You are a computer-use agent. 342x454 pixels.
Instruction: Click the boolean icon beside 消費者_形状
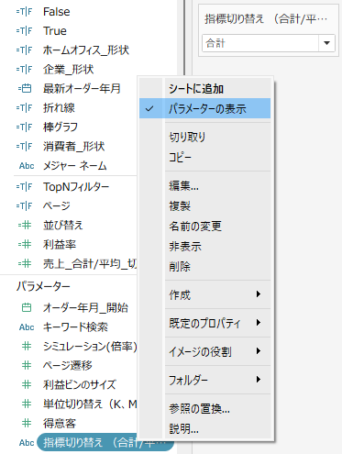point(24,147)
